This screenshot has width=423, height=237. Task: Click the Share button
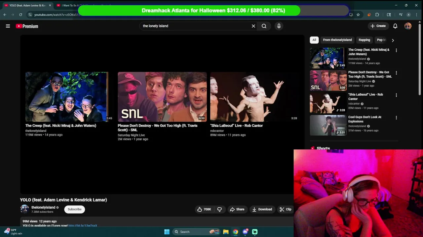pos(237,209)
